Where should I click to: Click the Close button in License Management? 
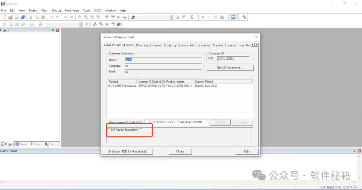pyautogui.click(x=180, y=152)
